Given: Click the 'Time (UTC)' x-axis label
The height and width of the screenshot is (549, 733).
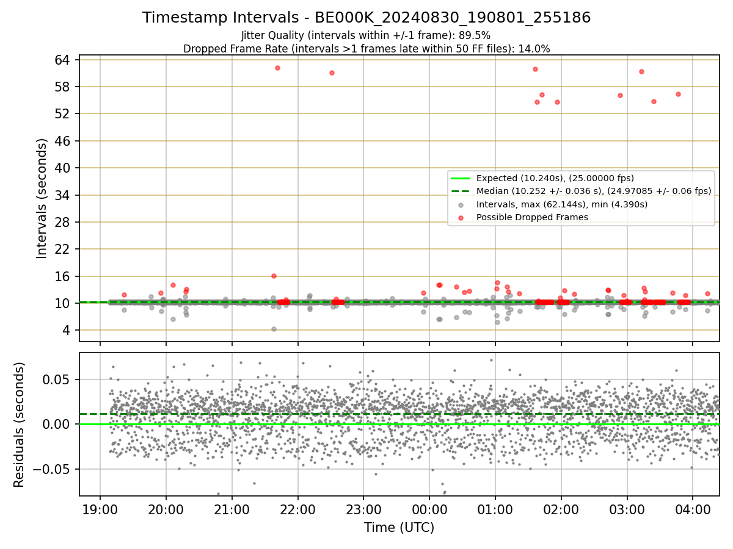Looking at the screenshot, I should click(x=399, y=528).
